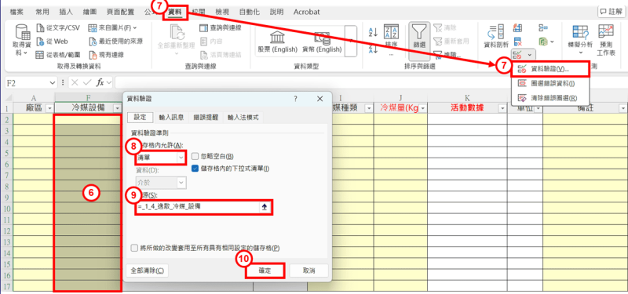Open the 檢視 ribbon tab
The height and width of the screenshot is (294, 628).
(222, 12)
